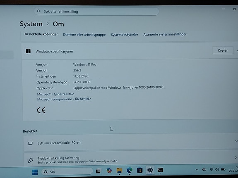The width and height of the screenshot is (238, 178).
Task: Click the laptop icon beside Bytt inn
Action: coord(30,143)
